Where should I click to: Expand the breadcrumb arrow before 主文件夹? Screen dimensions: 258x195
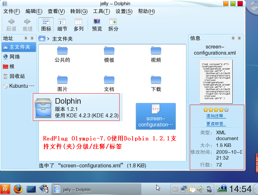click(x=48, y=39)
